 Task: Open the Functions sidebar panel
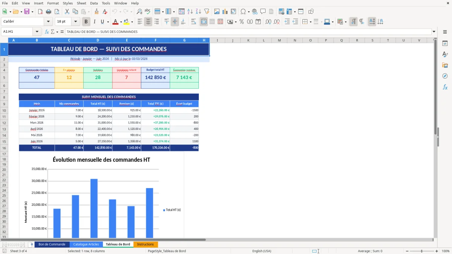click(x=445, y=87)
